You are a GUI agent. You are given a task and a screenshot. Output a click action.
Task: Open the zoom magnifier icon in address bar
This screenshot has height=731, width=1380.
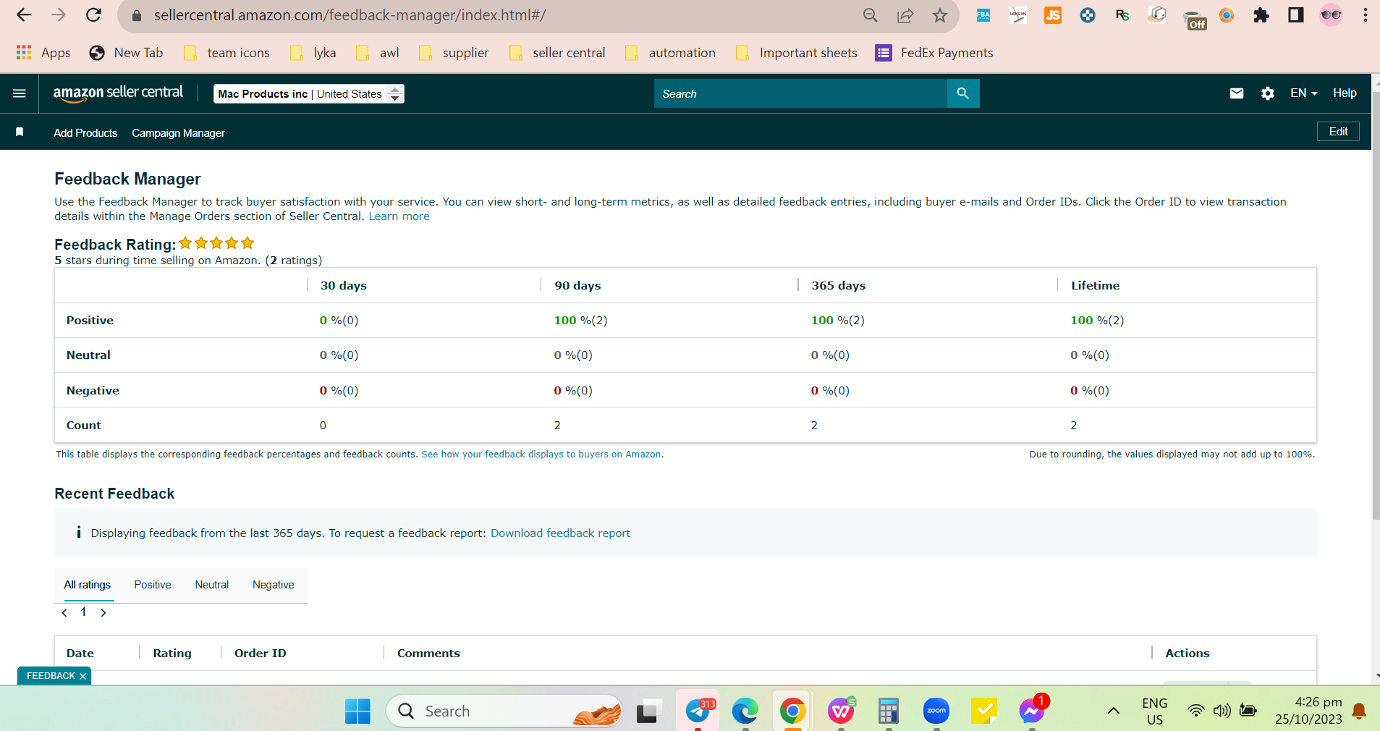click(871, 15)
